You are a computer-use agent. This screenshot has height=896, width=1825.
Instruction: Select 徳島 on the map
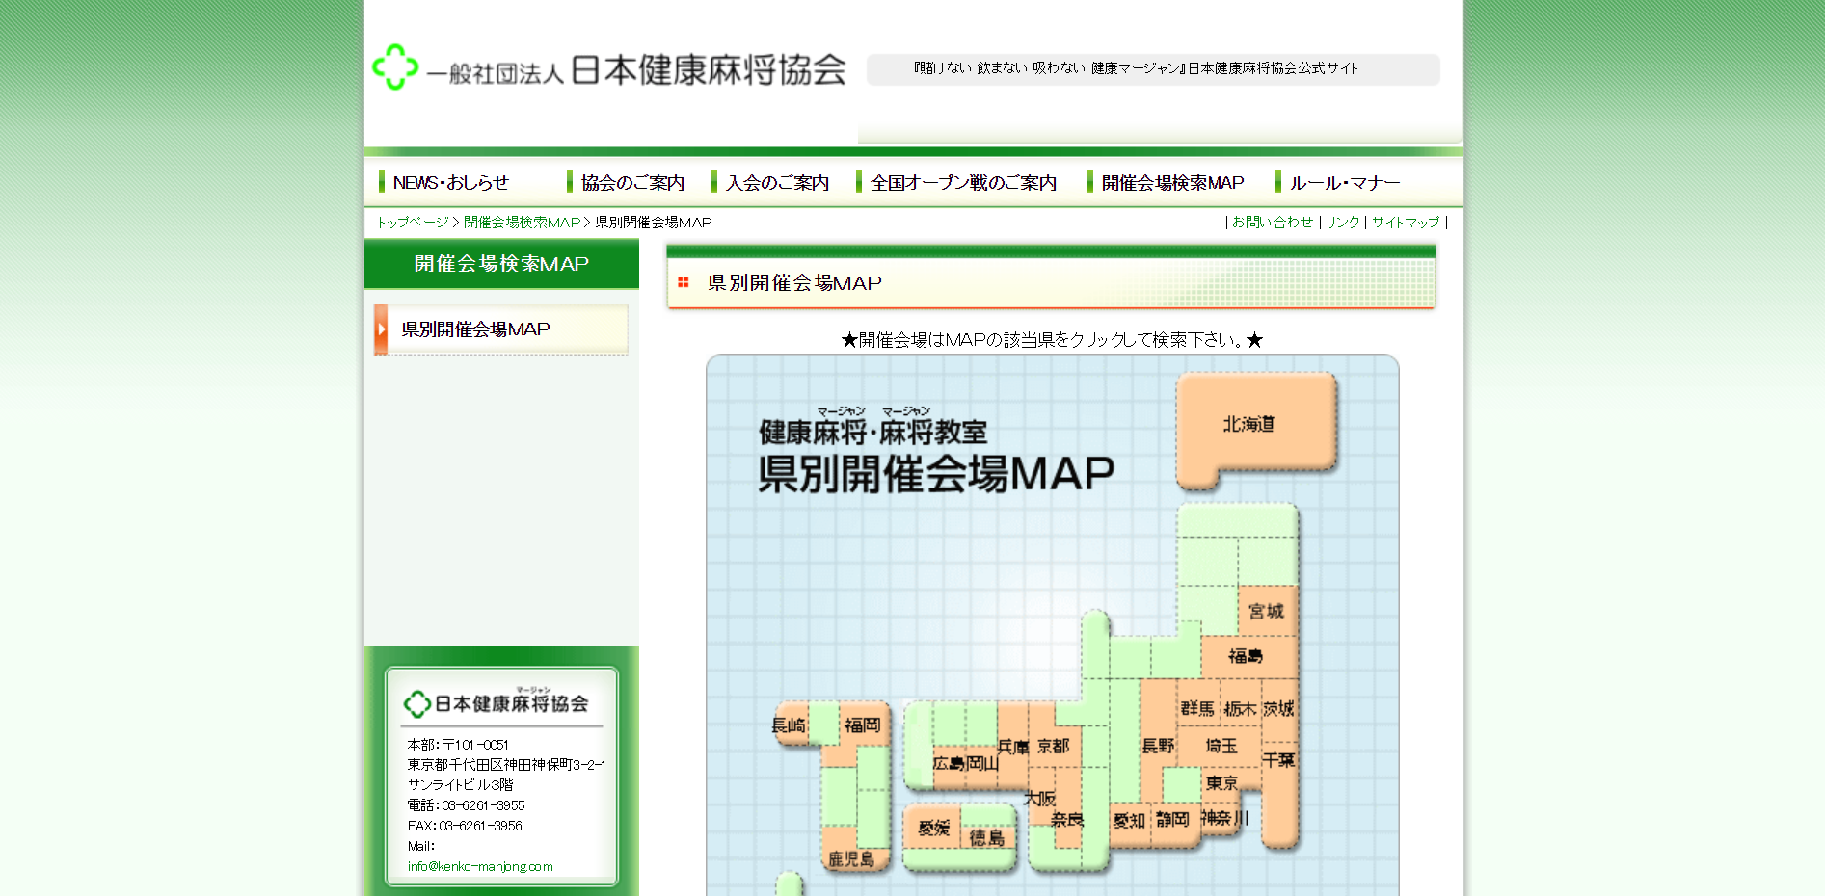coord(987,837)
